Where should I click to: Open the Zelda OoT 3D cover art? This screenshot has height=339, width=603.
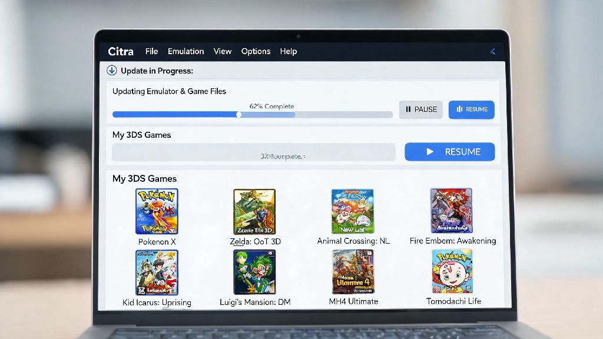click(x=254, y=212)
